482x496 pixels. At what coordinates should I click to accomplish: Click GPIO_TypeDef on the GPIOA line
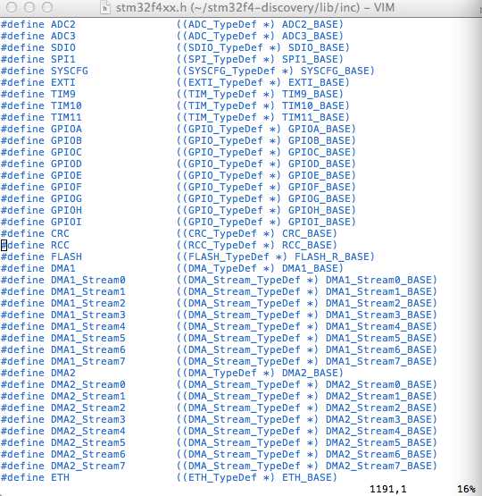pyautogui.click(x=226, y=129)
